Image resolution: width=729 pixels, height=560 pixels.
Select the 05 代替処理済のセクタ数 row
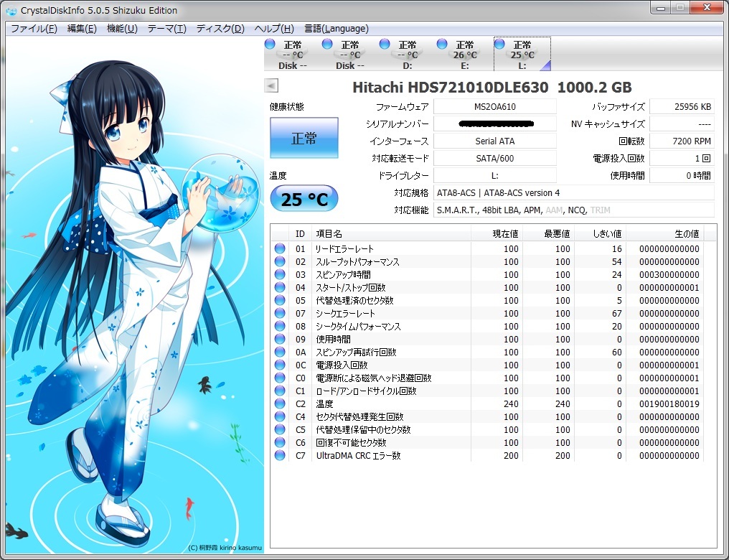click(x=391, y=301)
